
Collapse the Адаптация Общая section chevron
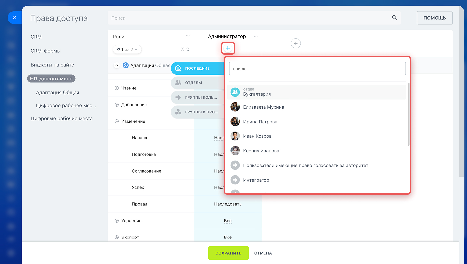(116, 65)
